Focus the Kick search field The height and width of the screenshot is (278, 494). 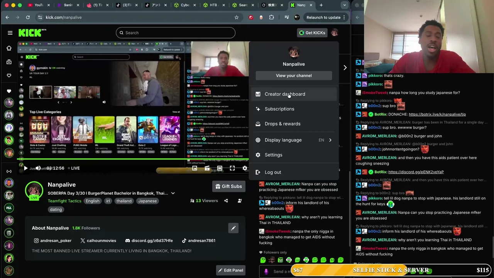[176, 33]
